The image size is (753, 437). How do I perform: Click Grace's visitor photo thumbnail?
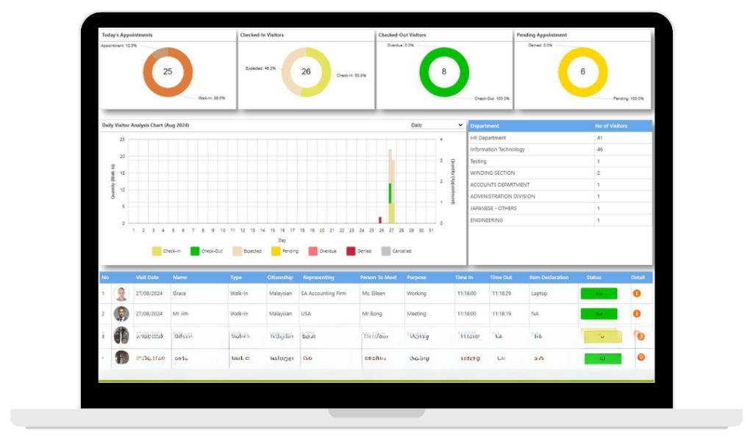[121, 294]
